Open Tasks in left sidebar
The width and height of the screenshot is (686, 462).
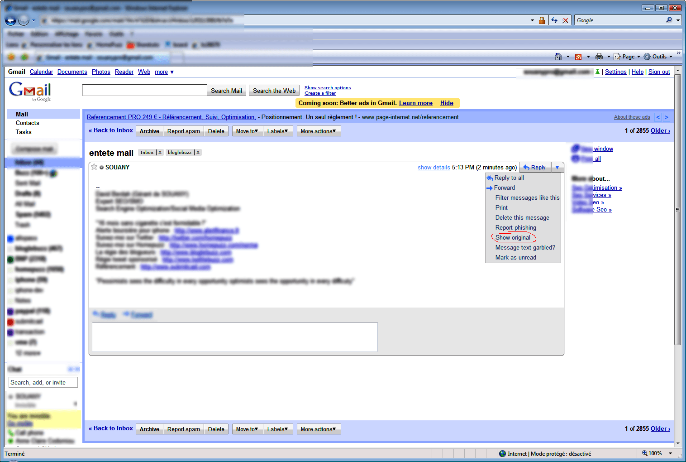(24, 132)
